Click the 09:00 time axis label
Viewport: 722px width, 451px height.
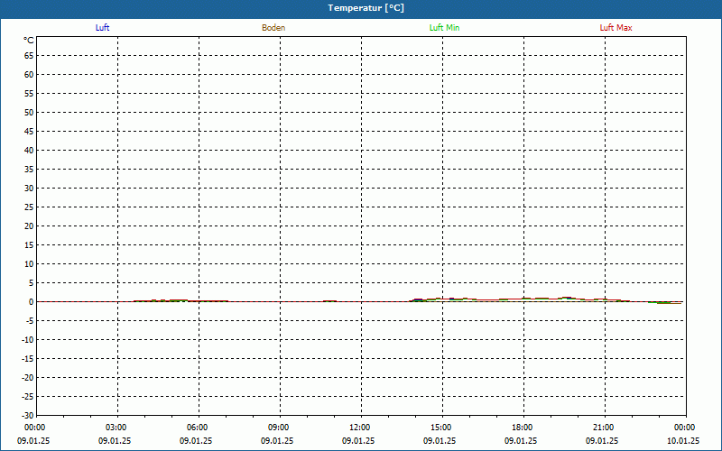click(x=279, y=428)
